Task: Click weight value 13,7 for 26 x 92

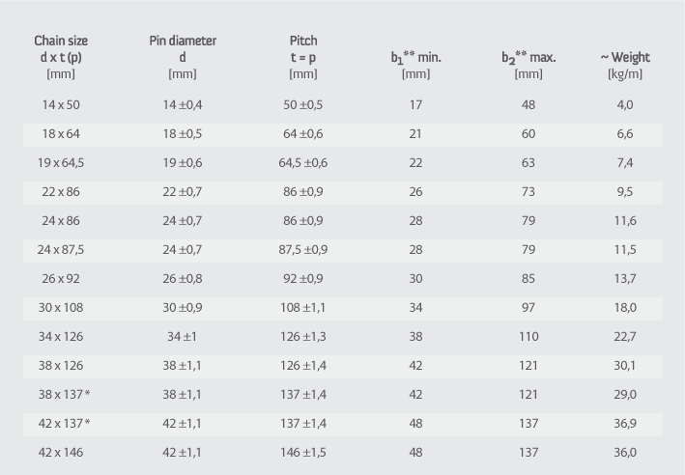Action: [625, 279]
